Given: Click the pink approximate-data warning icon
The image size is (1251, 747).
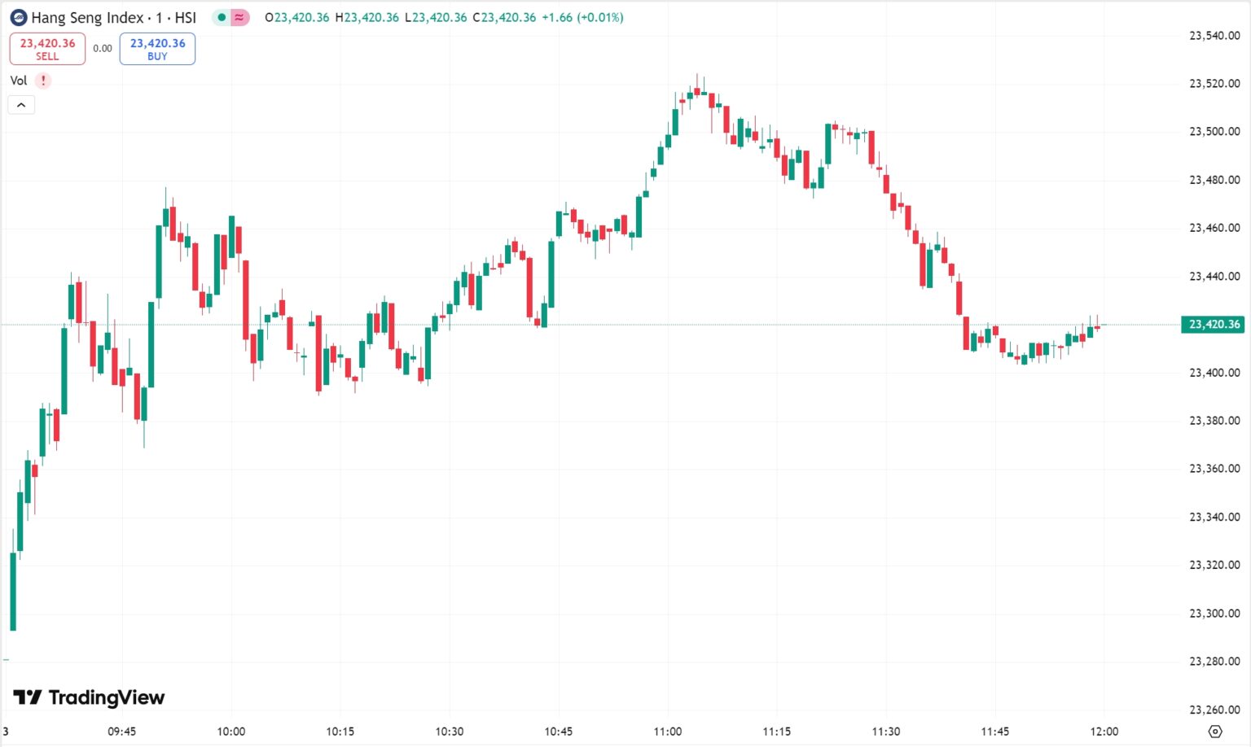Looking at the screenshot, I should pos(239,17).
